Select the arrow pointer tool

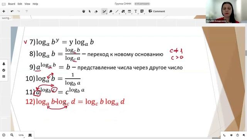90,11
